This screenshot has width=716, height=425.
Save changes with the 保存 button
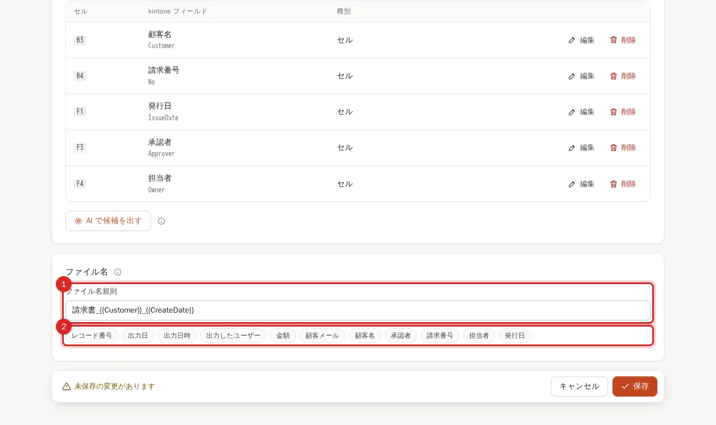tap(635, 386)
